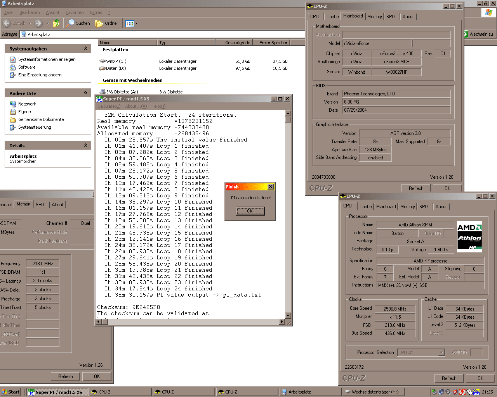The height and width of the screenshot is (397, 497).
Task: Open Calculate menu in Super PI
Action: pyautogui.click(x=109, y=106)
